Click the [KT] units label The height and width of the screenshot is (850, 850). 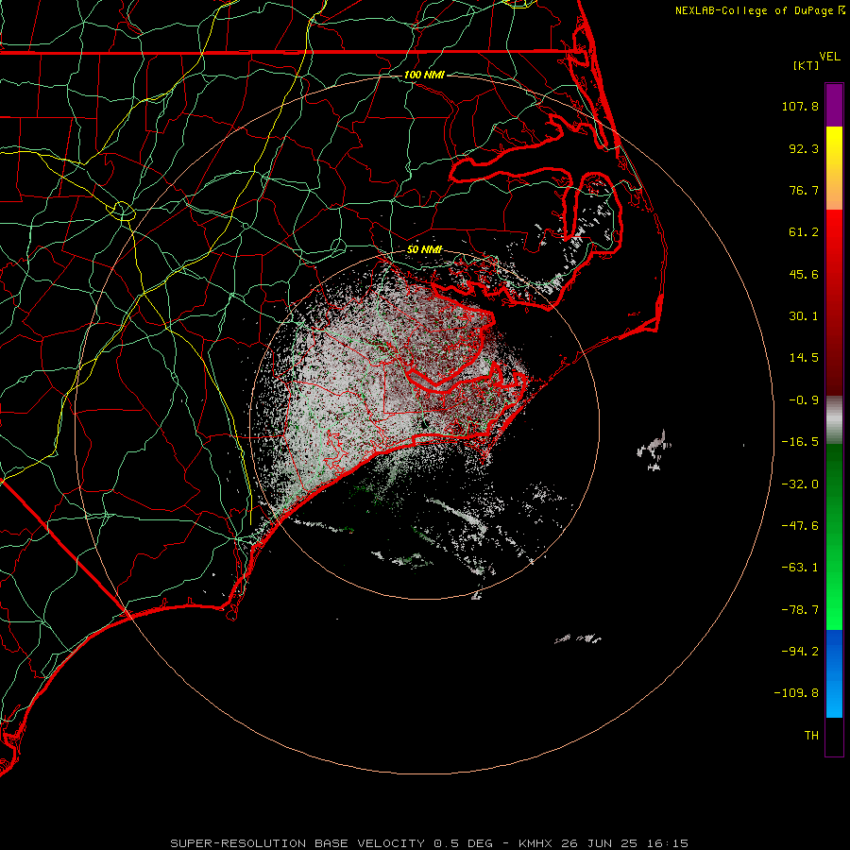[x=806, y=65]
